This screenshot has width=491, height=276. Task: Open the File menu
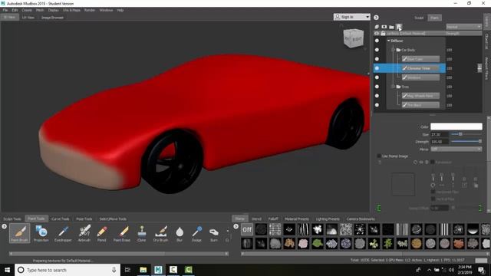point(5,10)
